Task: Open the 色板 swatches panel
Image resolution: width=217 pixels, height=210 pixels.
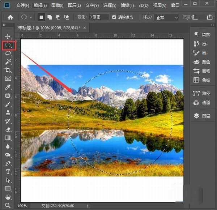Action: (x=202, y=80)
